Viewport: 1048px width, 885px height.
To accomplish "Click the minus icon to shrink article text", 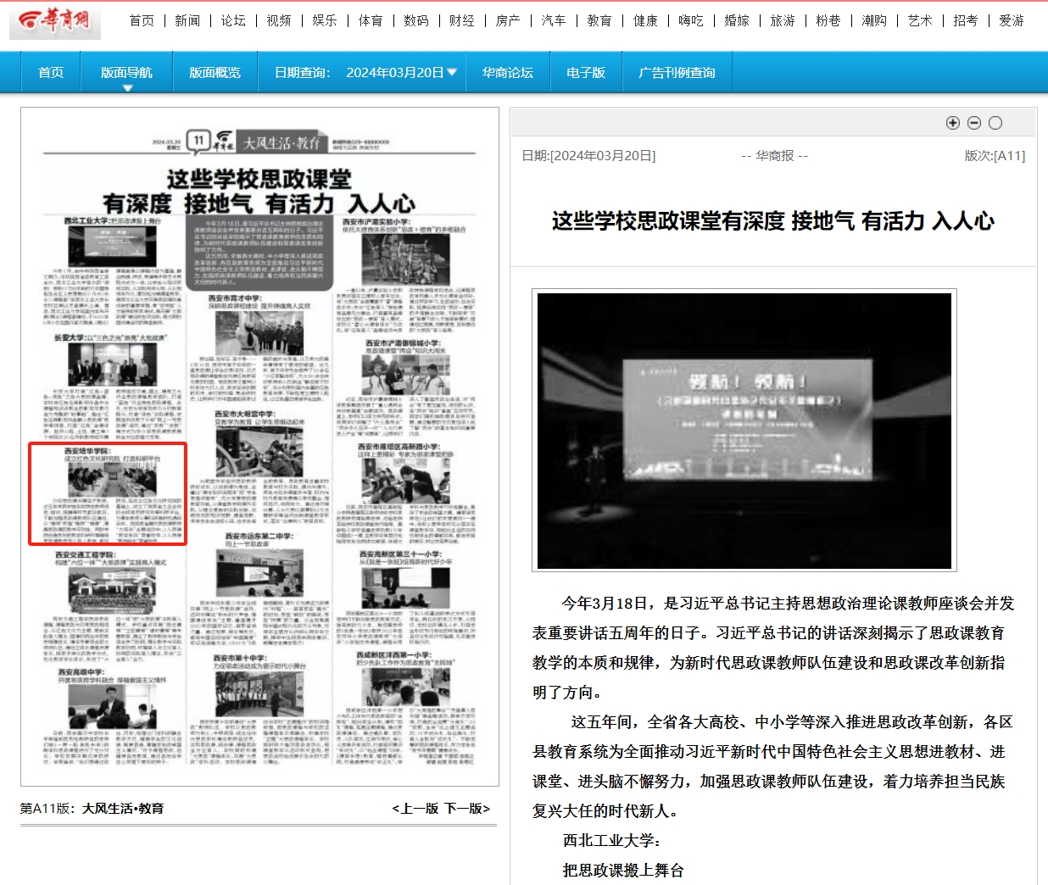I will 973,123.
